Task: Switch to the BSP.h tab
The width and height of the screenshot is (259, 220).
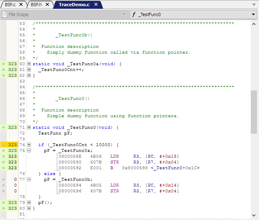Action: tap(36, 5)
